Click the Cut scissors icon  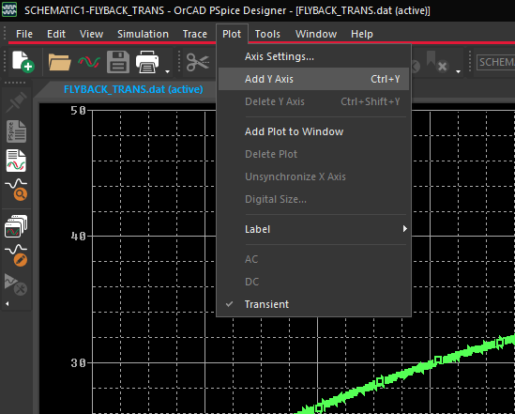tap(197, 62)
